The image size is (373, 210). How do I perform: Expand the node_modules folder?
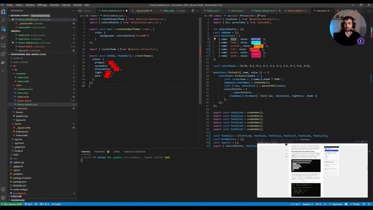20,62
